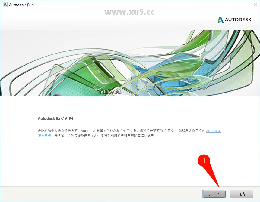Click the Autodesk icon in the title bar
Image resolution: width=260 pixels, height=202 pixels.
pos(5,5)
